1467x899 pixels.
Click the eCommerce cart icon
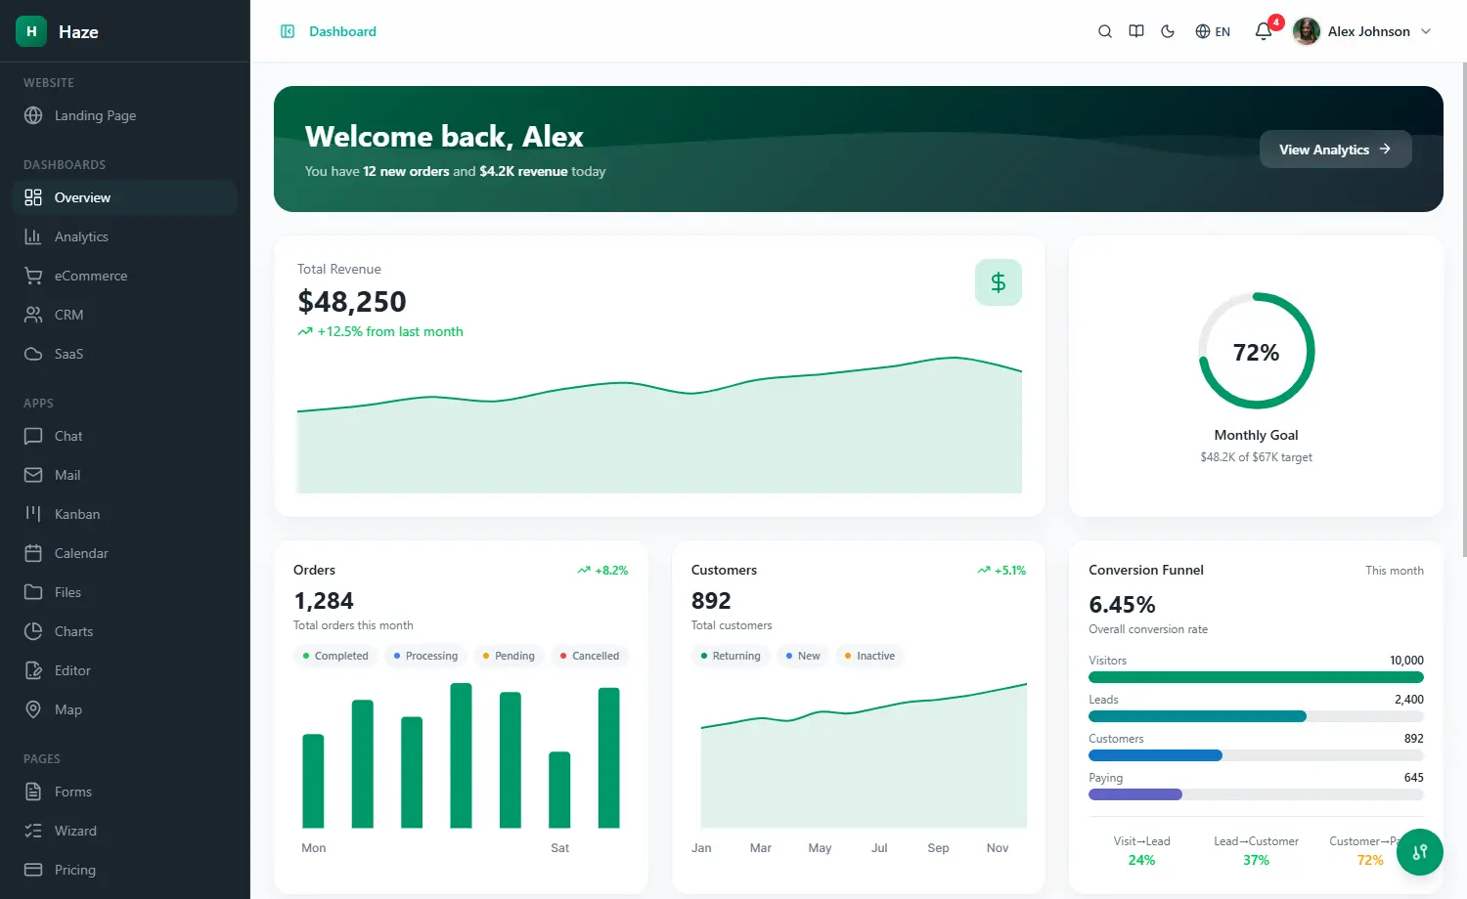[33, 276]
